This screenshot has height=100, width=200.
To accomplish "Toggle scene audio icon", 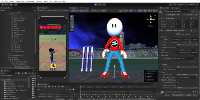I will click(x=135, y=11).
